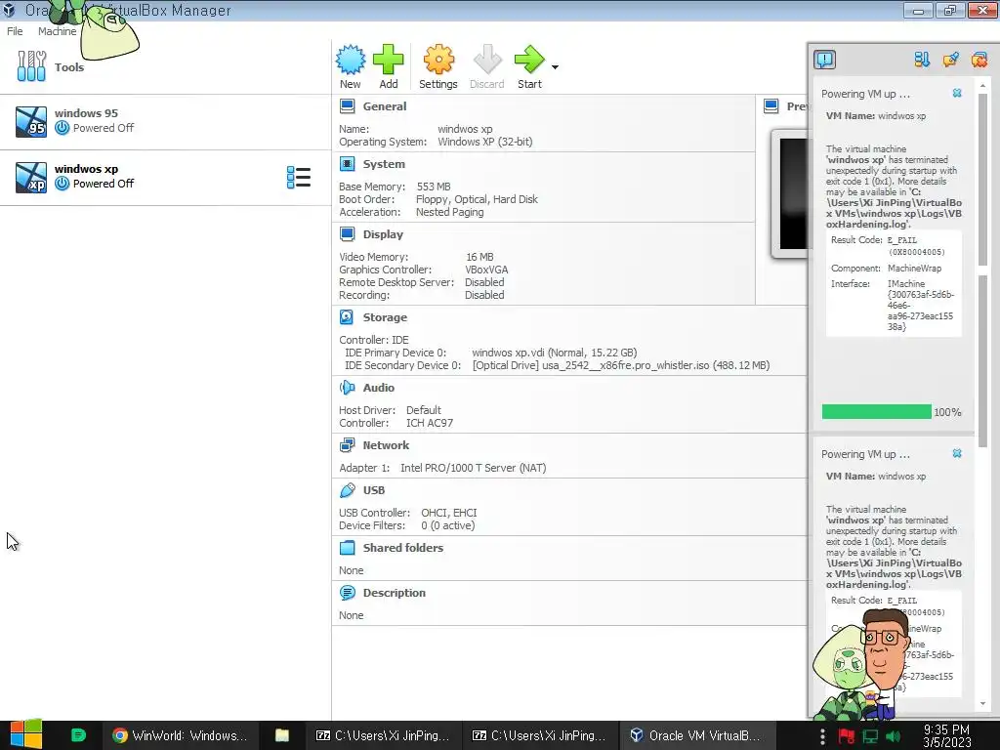
Task: Click the notification scrollbar up arrow
Action: [982, 85]
